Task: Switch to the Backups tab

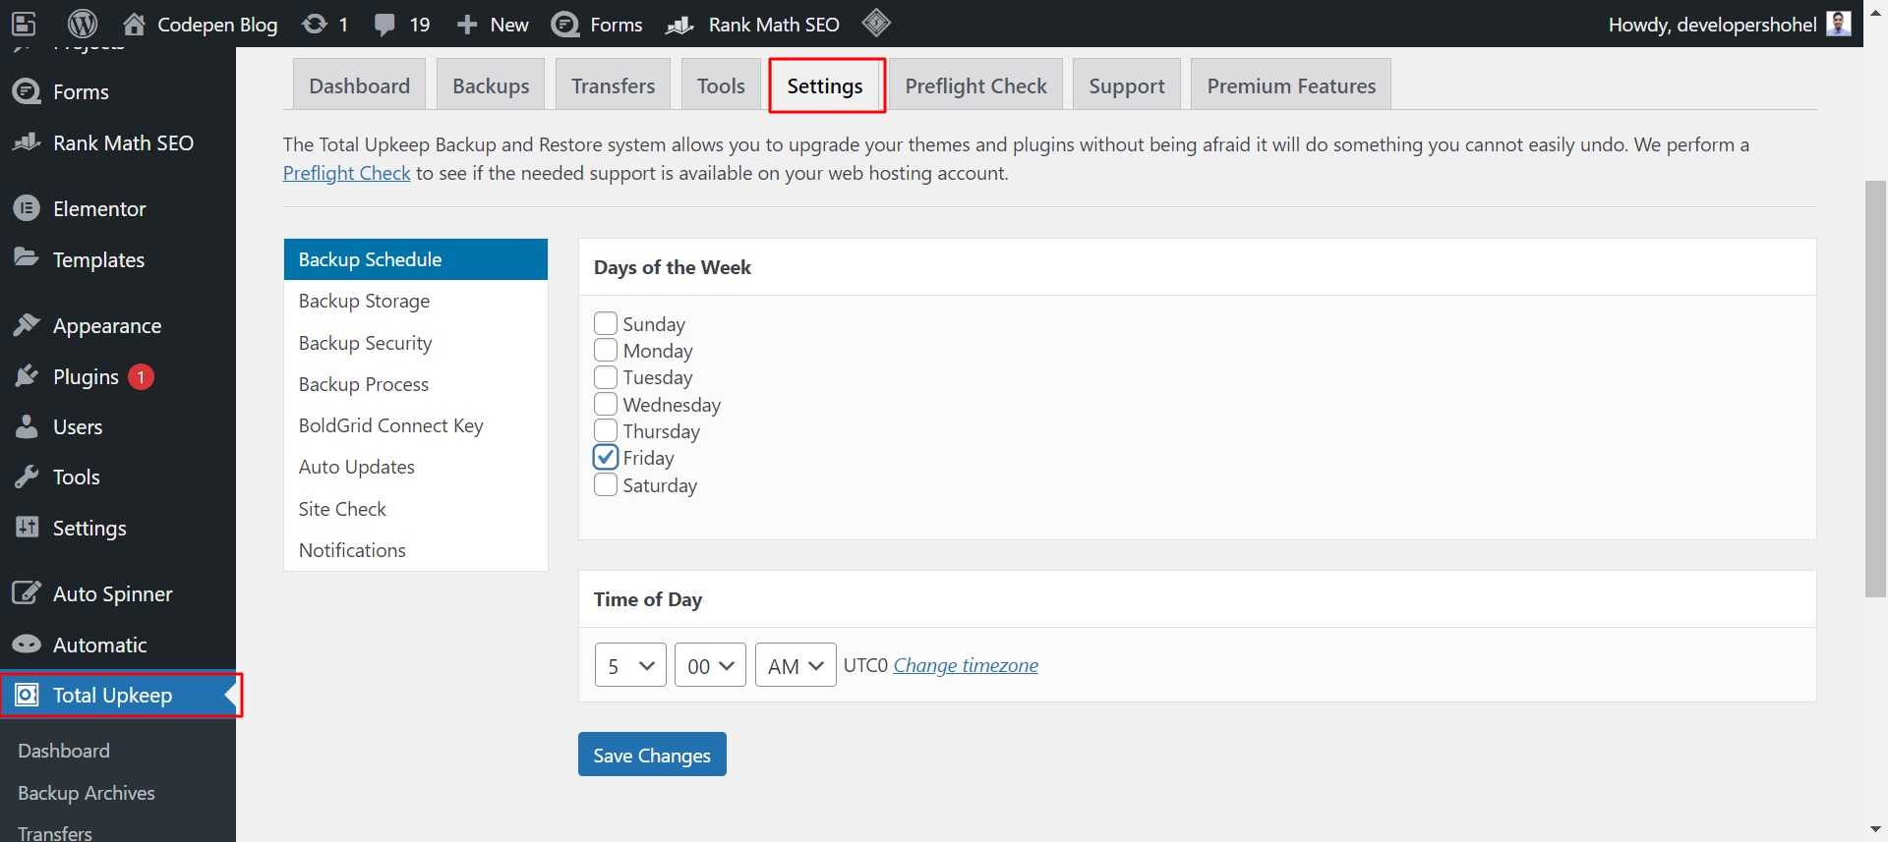Action: click(491, 85)
